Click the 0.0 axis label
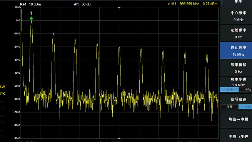Screen dimensions: 252x142 tap(18, 20)
